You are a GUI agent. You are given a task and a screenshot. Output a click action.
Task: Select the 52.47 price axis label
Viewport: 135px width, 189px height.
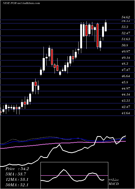(126, 33)
